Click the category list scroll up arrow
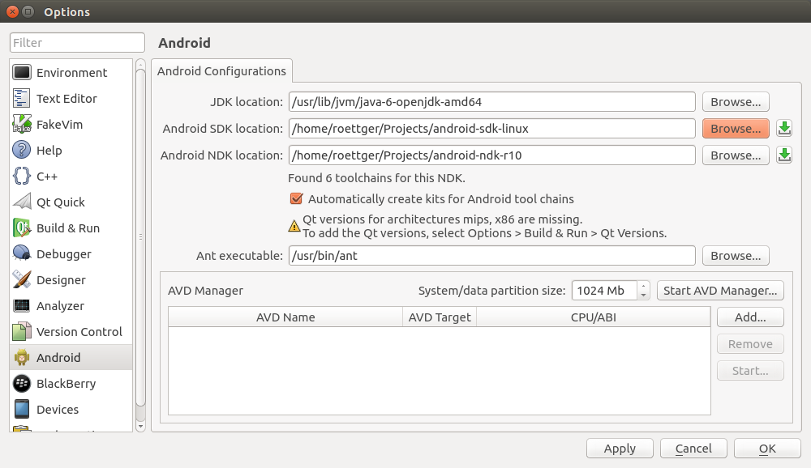The width and height of the screenshot is (811, 468). [x=140, y=65]
